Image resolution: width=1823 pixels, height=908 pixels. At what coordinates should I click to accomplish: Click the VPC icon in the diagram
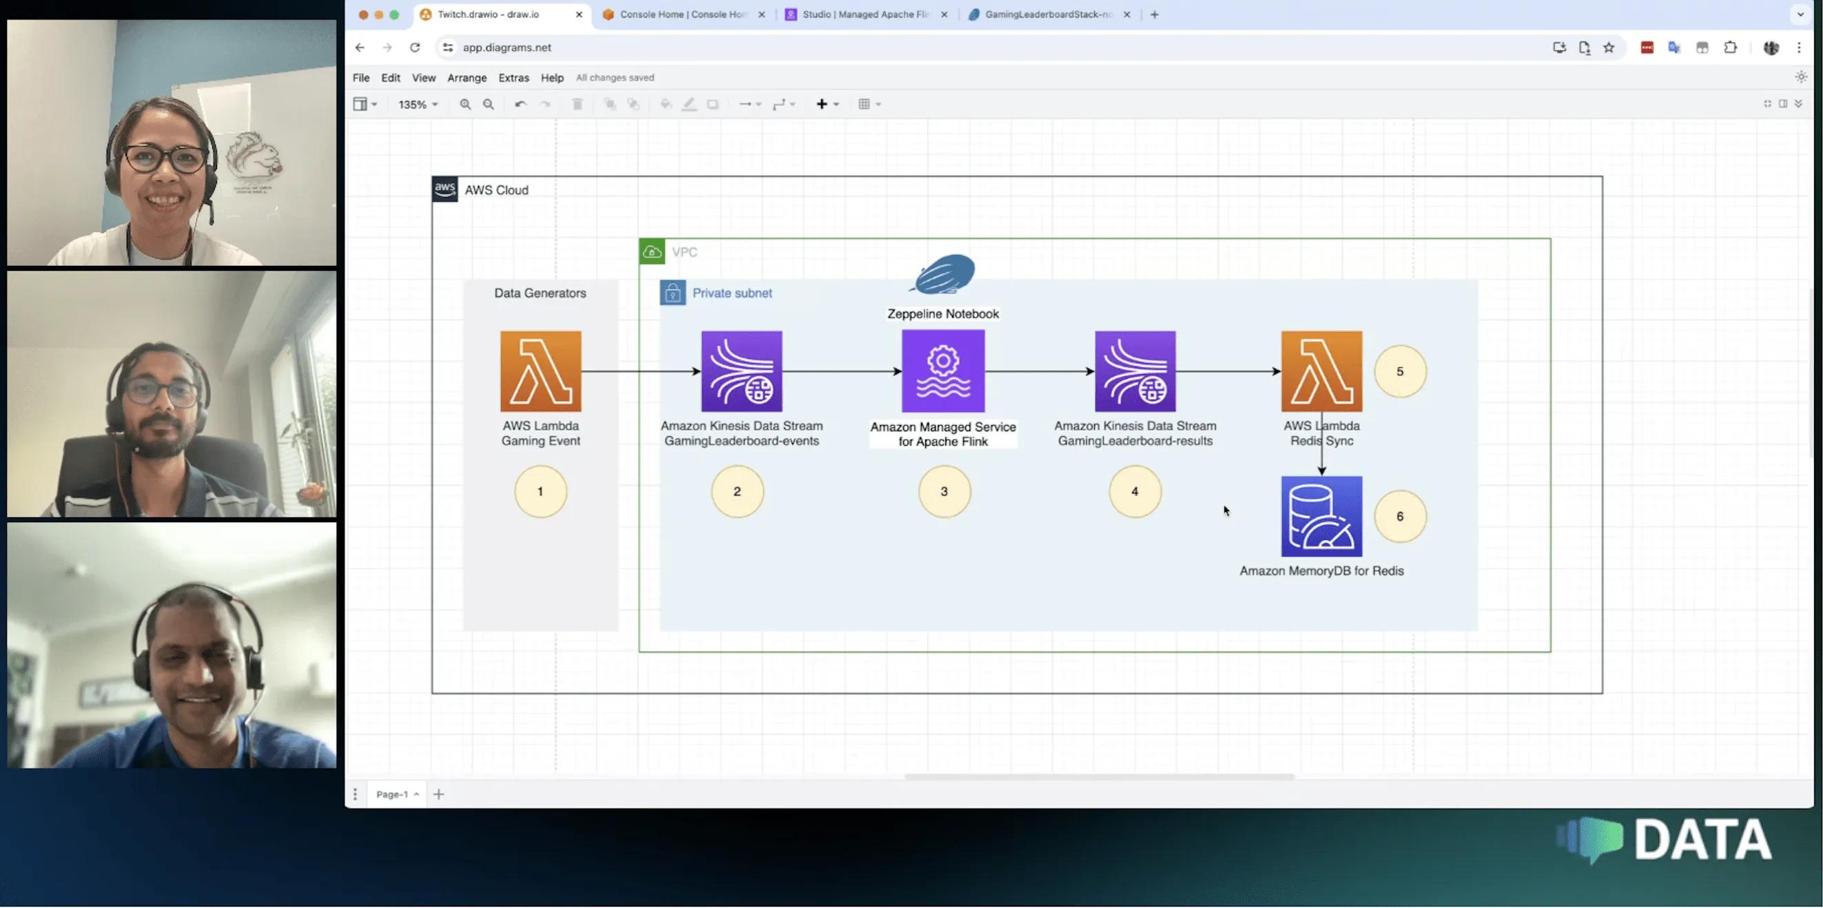pos(651,250)
